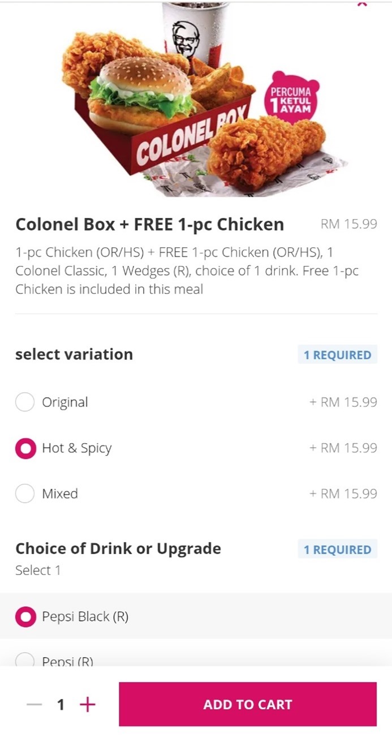This screenshot has height=742, width=392.
Task: Click the Choice of Drink or Upgrade heading
Action: click(118, 548)
